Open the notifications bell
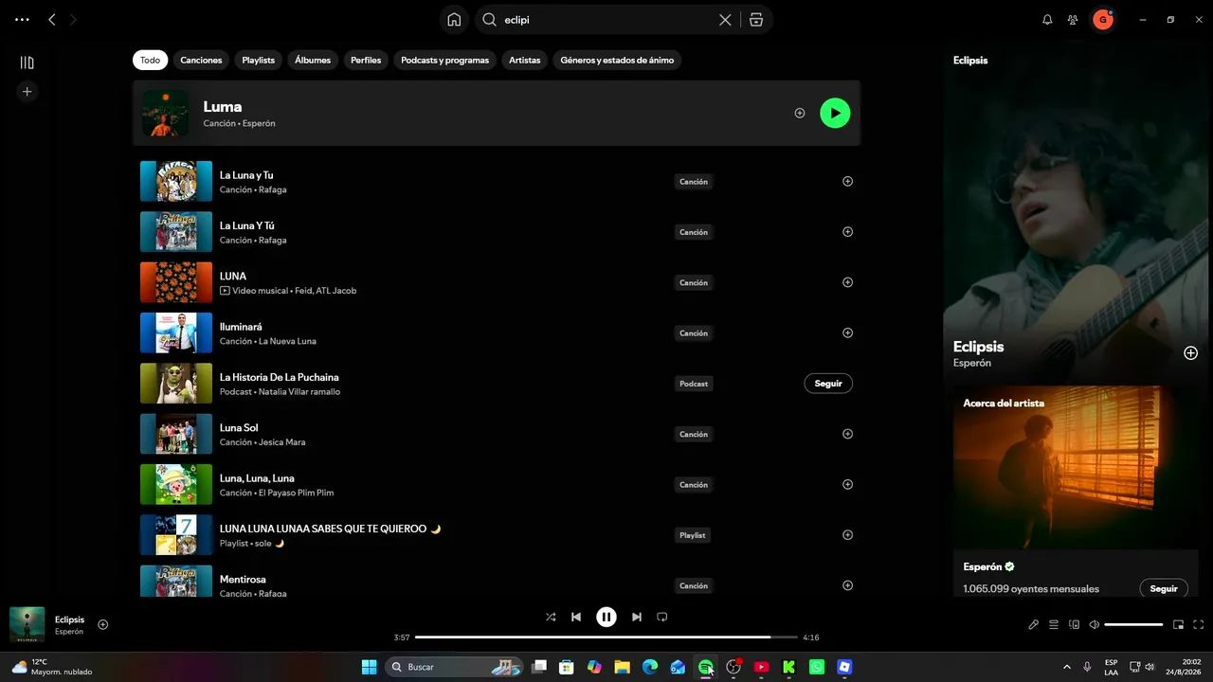Viewport: 1213px width, 682px height. (x=1047, y=19)
